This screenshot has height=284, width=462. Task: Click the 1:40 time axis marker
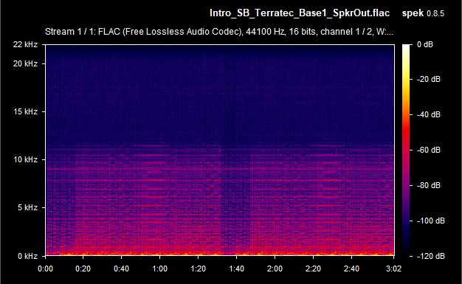236,269
